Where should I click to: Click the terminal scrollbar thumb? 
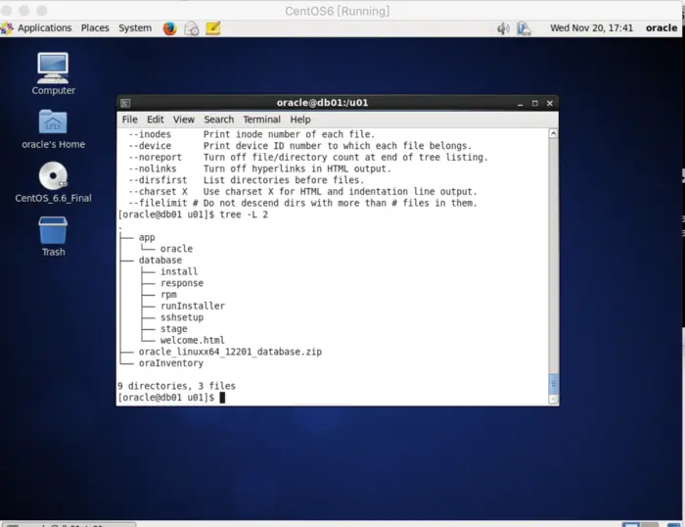tap(553, 384)
